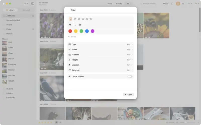Open Keywords in sidebar
201x125 pixels.
tap(18, 97)
